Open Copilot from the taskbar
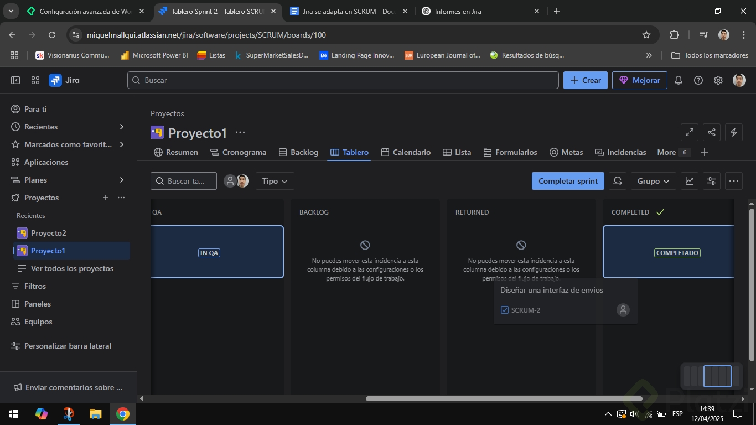Screen dimensions: 756x425 click(42, 414)
